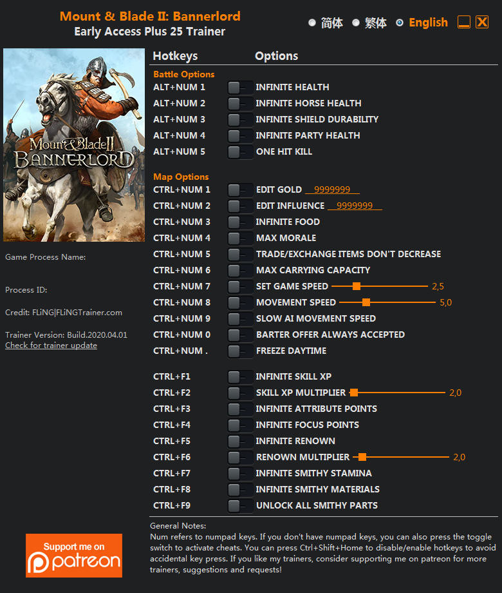Toggle Barter Offer Always Accepted
Screen dimensions: 502x593
(240, 335)
